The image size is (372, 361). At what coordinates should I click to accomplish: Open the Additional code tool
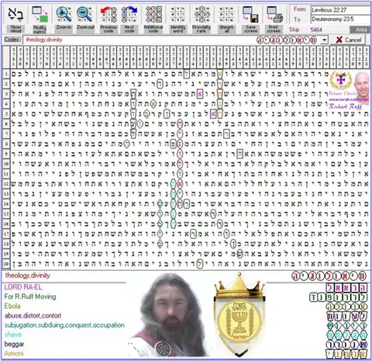(x=153, y=19)
